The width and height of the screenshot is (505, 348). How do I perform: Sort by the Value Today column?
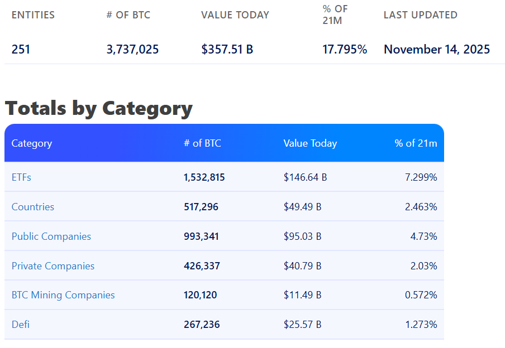310,143
